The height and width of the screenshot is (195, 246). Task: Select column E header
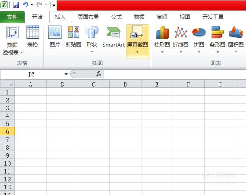click(x=157, y=84)
